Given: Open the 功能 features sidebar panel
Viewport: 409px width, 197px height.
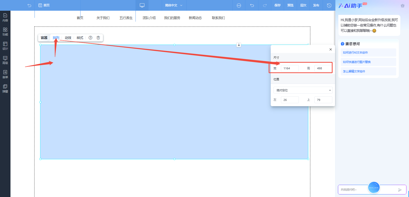Looking at the screenshot, I should [x=5, y=32].
